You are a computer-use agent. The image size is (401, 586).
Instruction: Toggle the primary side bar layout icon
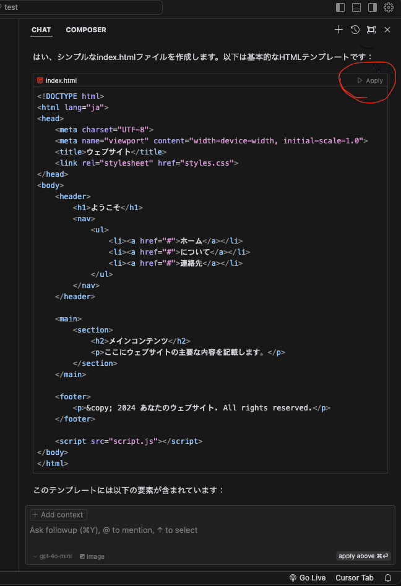click(x=340, y=7)
